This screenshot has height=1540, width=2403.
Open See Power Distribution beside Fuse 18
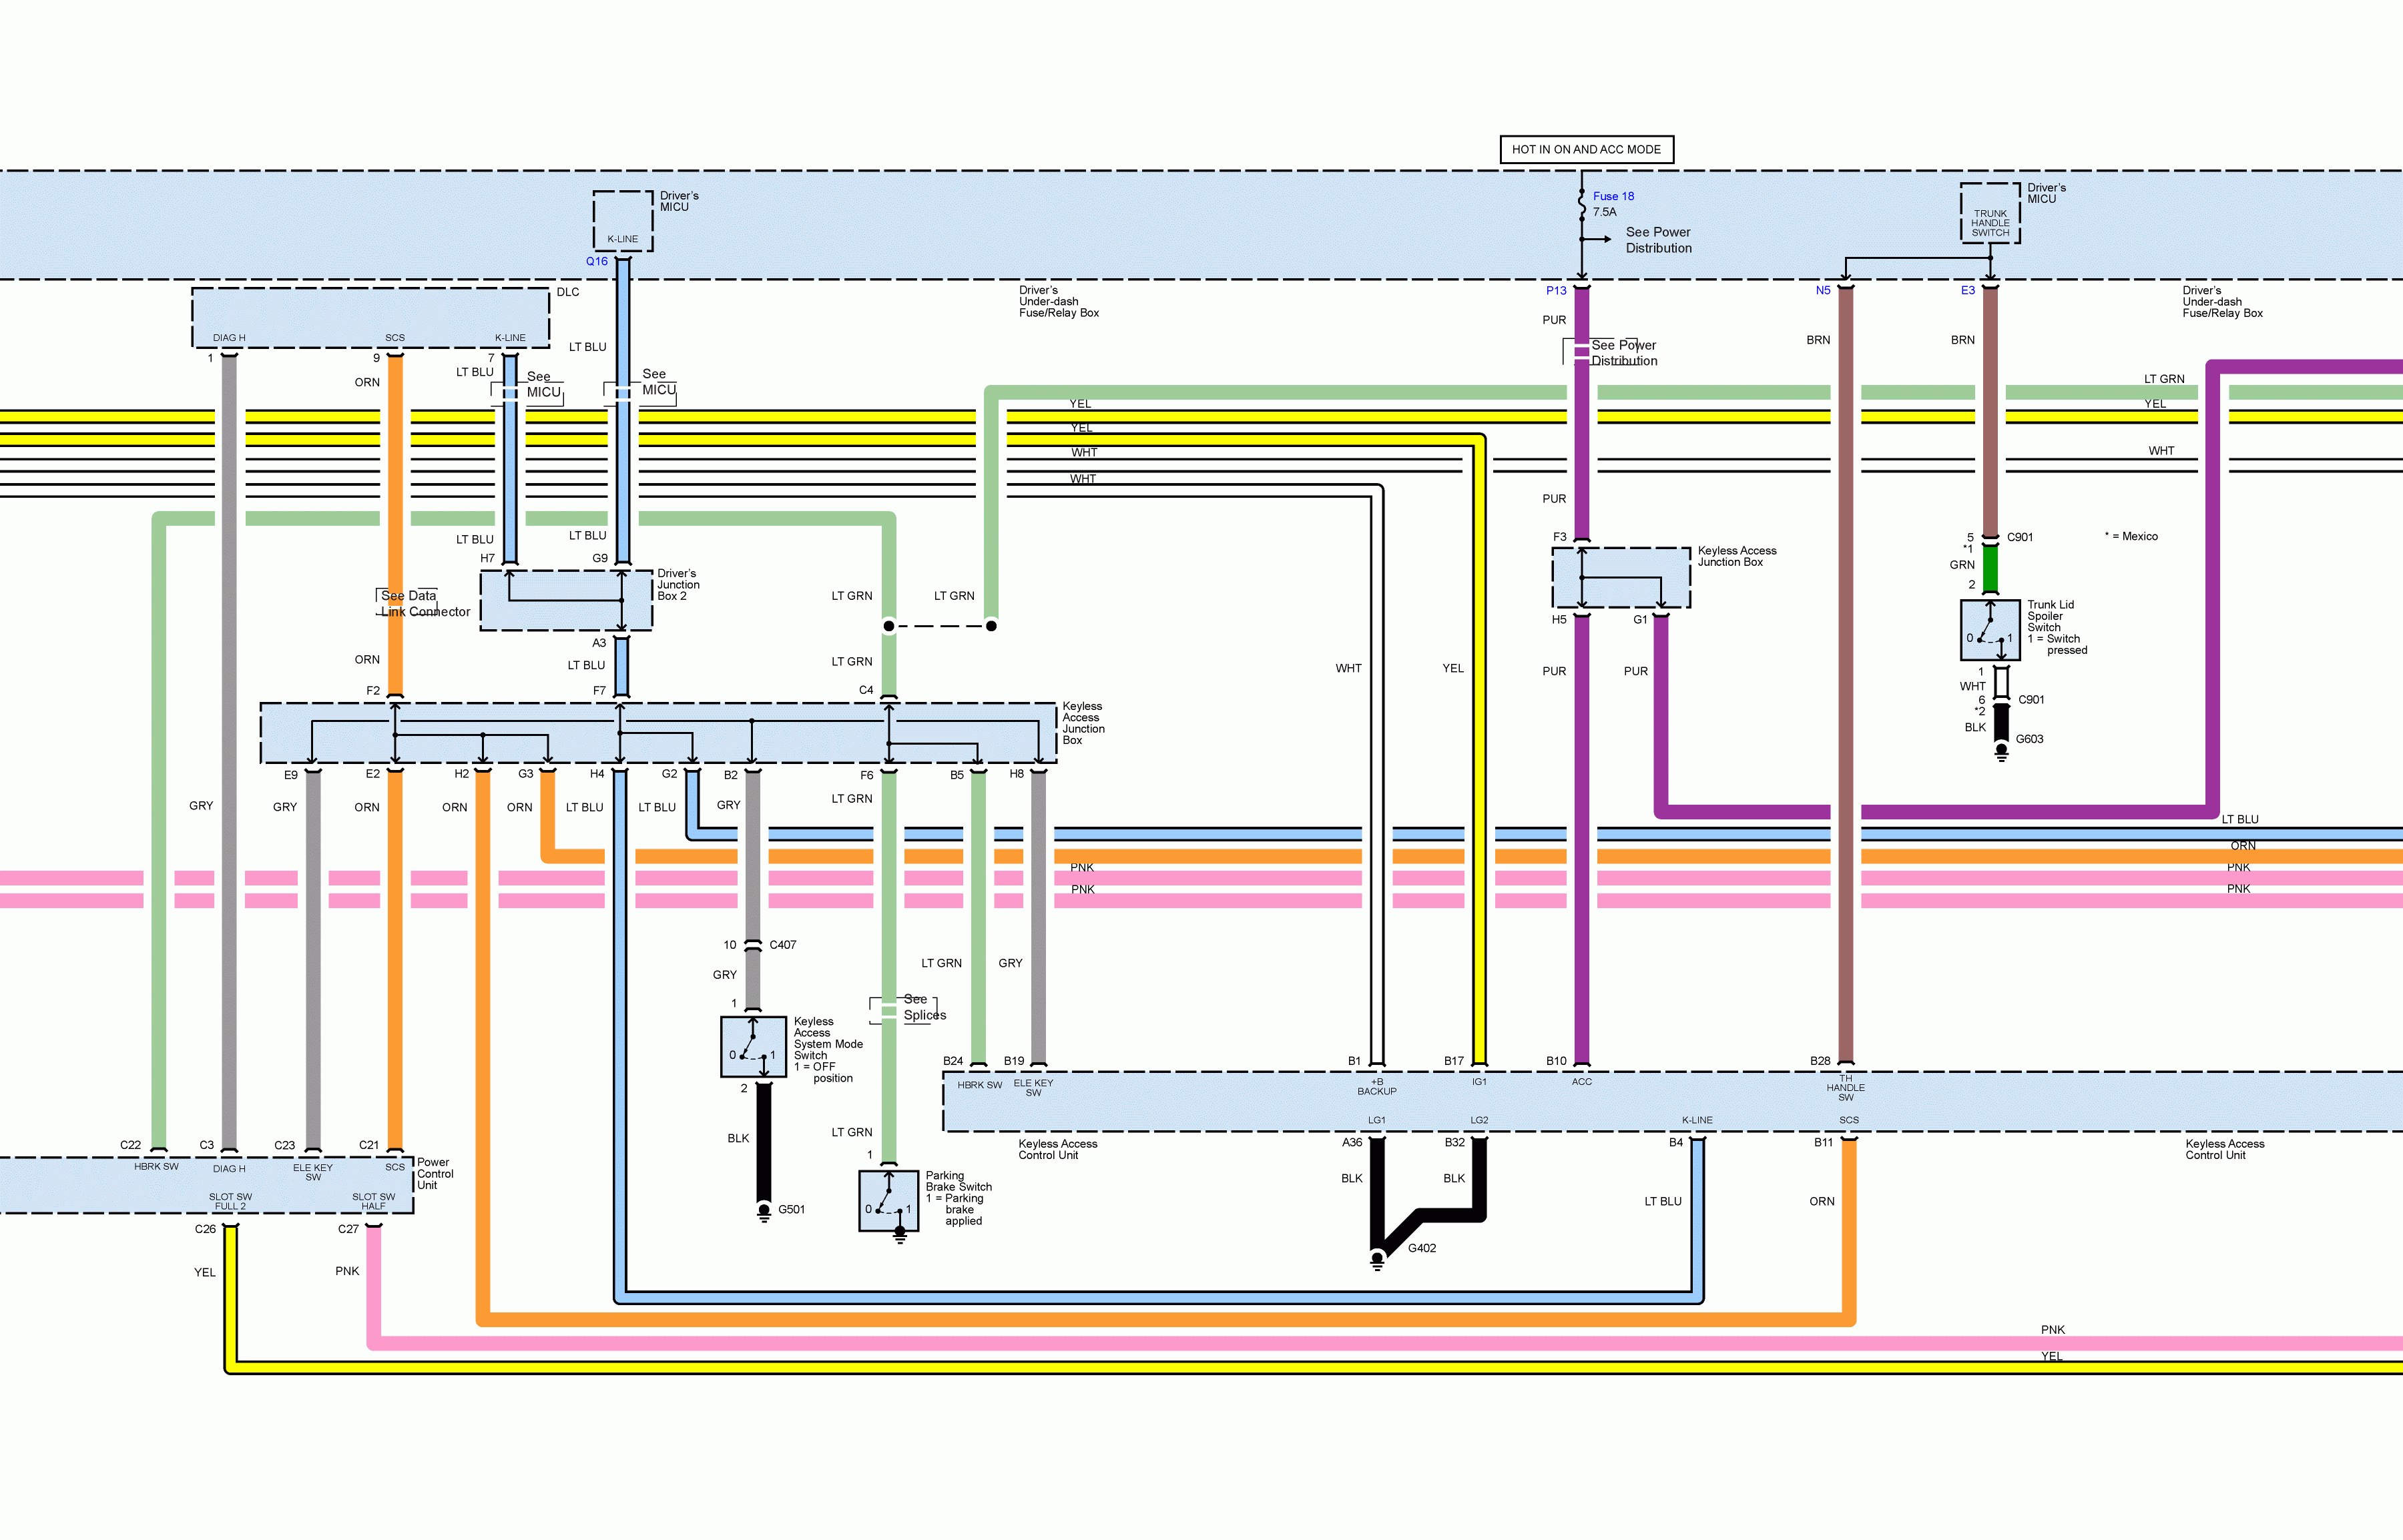tap(1657, 240)
